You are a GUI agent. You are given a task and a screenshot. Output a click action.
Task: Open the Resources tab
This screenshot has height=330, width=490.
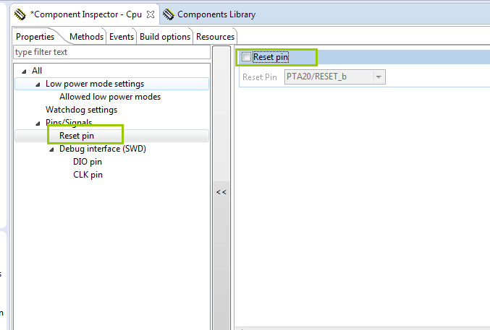coord(215,37)
